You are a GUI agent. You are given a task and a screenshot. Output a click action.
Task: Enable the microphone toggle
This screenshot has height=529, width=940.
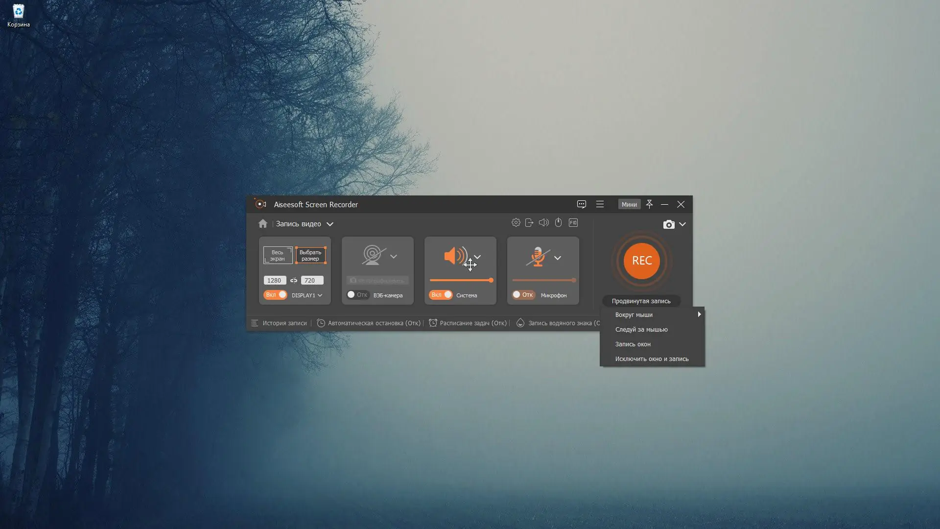pyautogui.click(x=523, y=295)
